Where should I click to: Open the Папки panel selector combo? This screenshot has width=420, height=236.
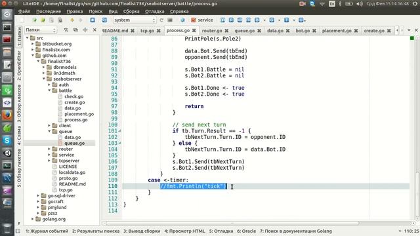(x=41, y=30)
